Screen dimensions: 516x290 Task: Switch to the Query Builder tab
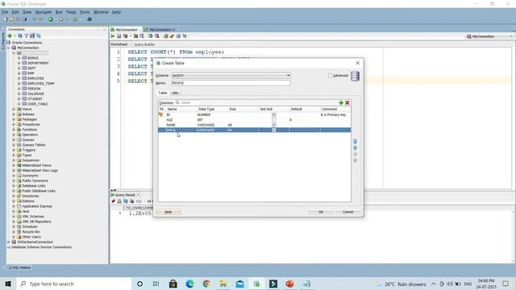144,44
